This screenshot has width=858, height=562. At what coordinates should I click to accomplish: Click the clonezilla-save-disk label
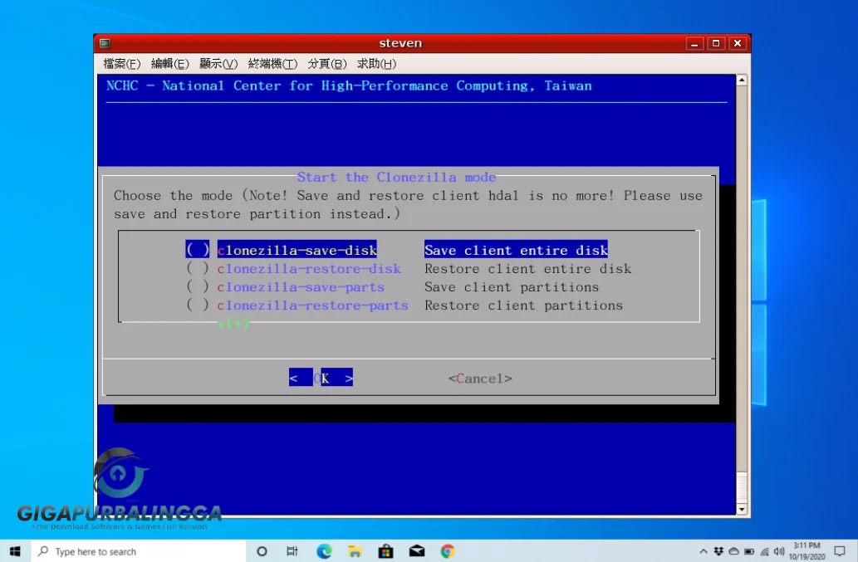[297, 250]
